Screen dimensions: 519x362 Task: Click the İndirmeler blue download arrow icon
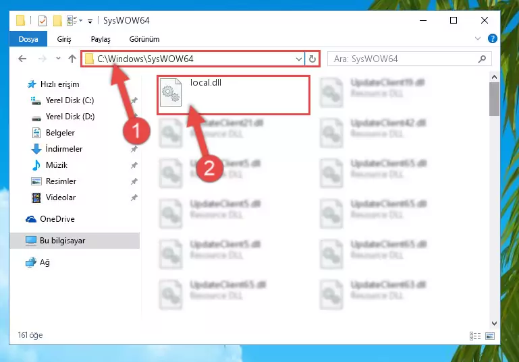tap(36, 149)
